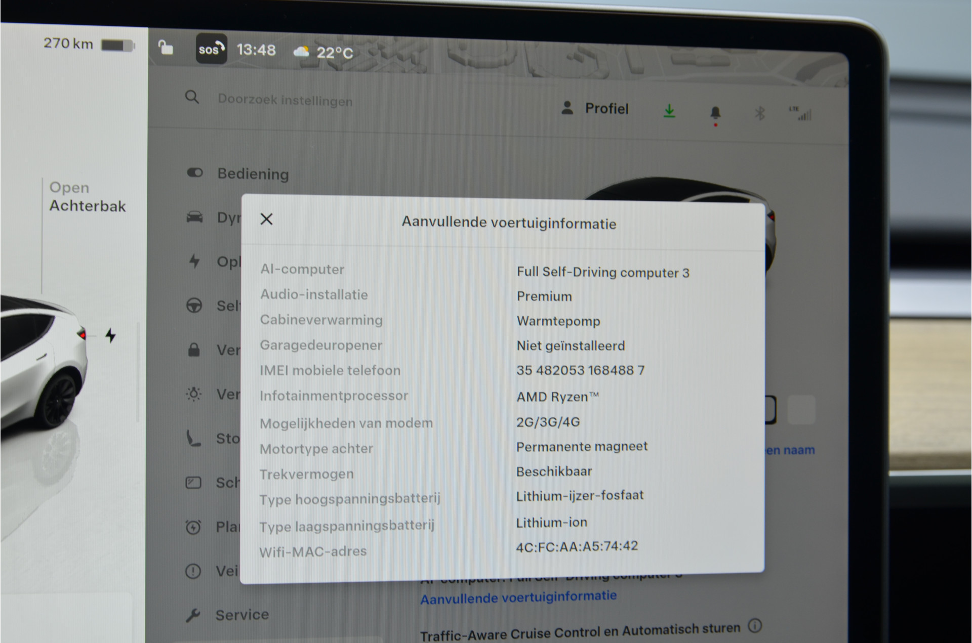Screen dimensions: 972x643
Task: Tap the LTE signal strength icon
Action: [x=800, y=113]
